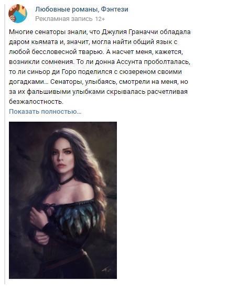
Task: Click the grey vertical bar beside the post
Action: pos(5,145)
